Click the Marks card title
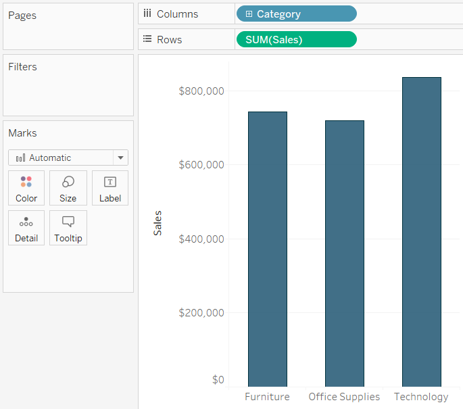The width and height of the screenshot is (463, 409). click(23, 133)
